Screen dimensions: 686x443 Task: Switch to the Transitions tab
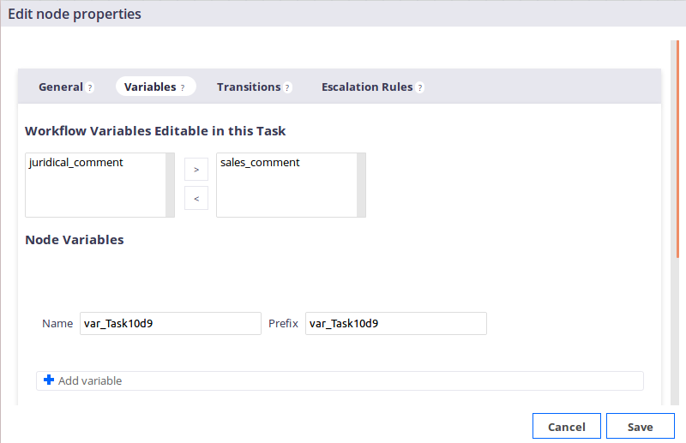point(249,87)
